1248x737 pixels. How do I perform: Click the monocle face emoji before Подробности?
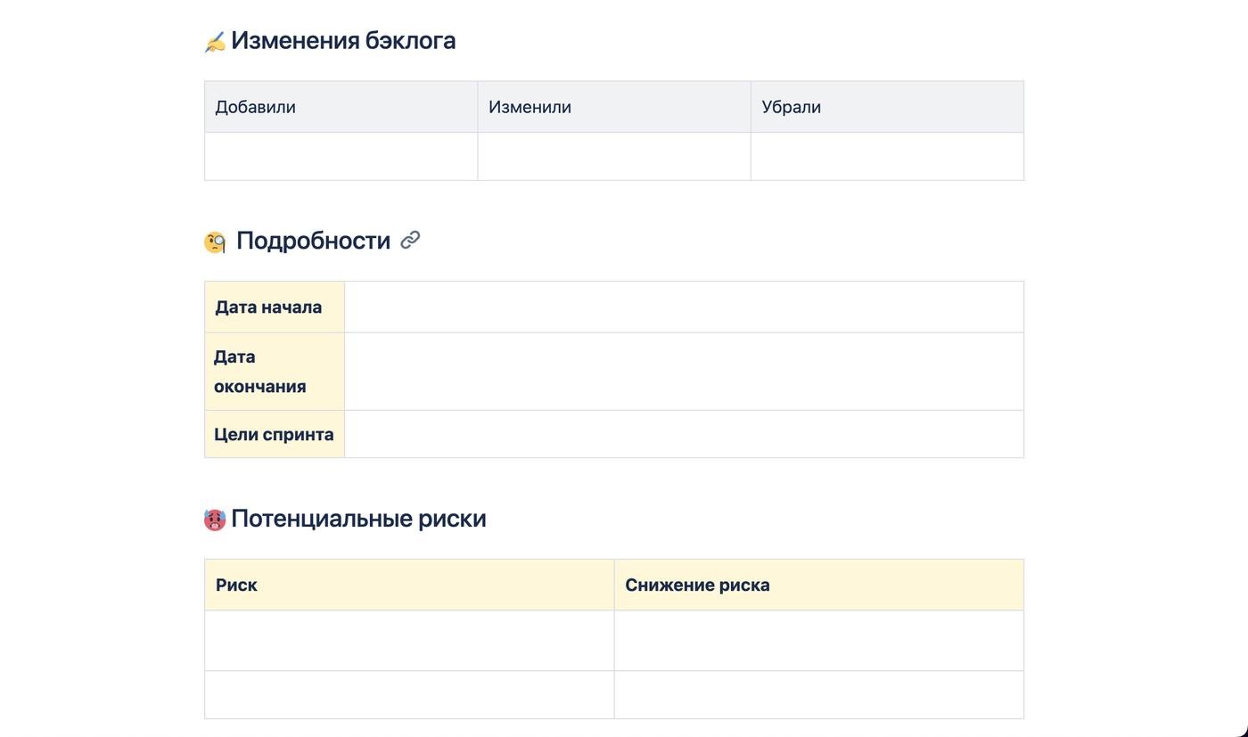click(215, 242)
